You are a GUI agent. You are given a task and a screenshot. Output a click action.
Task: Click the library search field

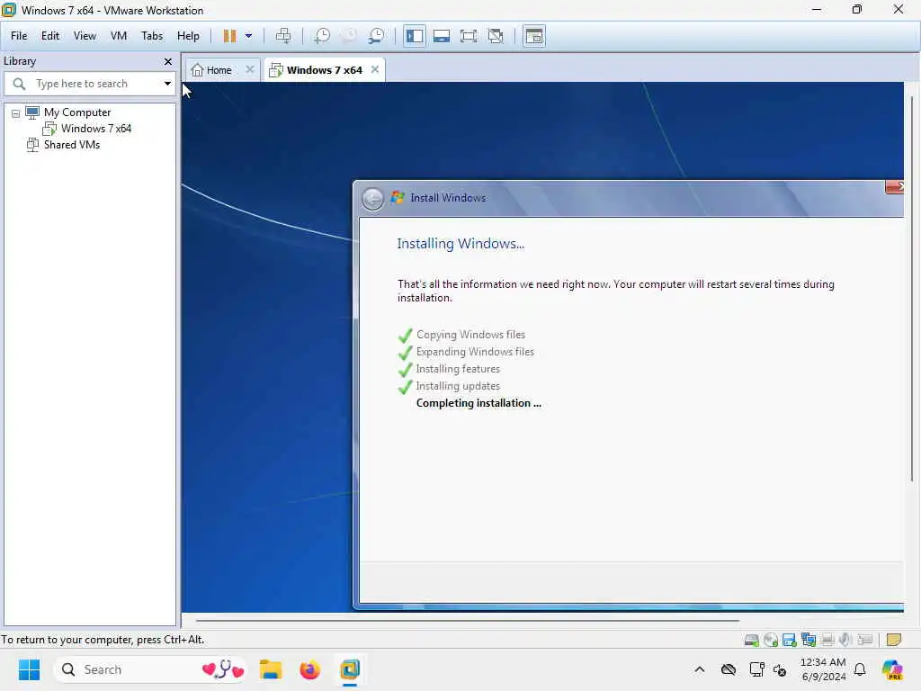pyautogui.click(x=91, y=84)
